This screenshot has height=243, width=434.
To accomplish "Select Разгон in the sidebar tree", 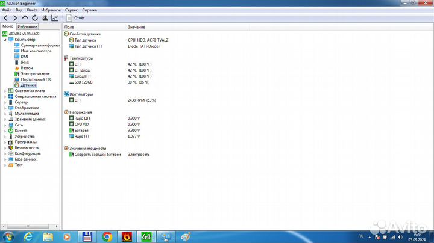I will [27, 68].
